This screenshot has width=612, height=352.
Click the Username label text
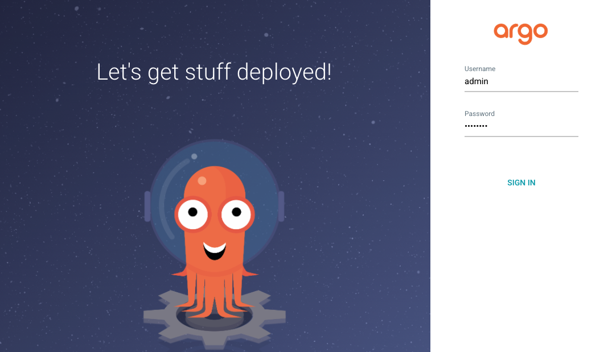[480, 69]
